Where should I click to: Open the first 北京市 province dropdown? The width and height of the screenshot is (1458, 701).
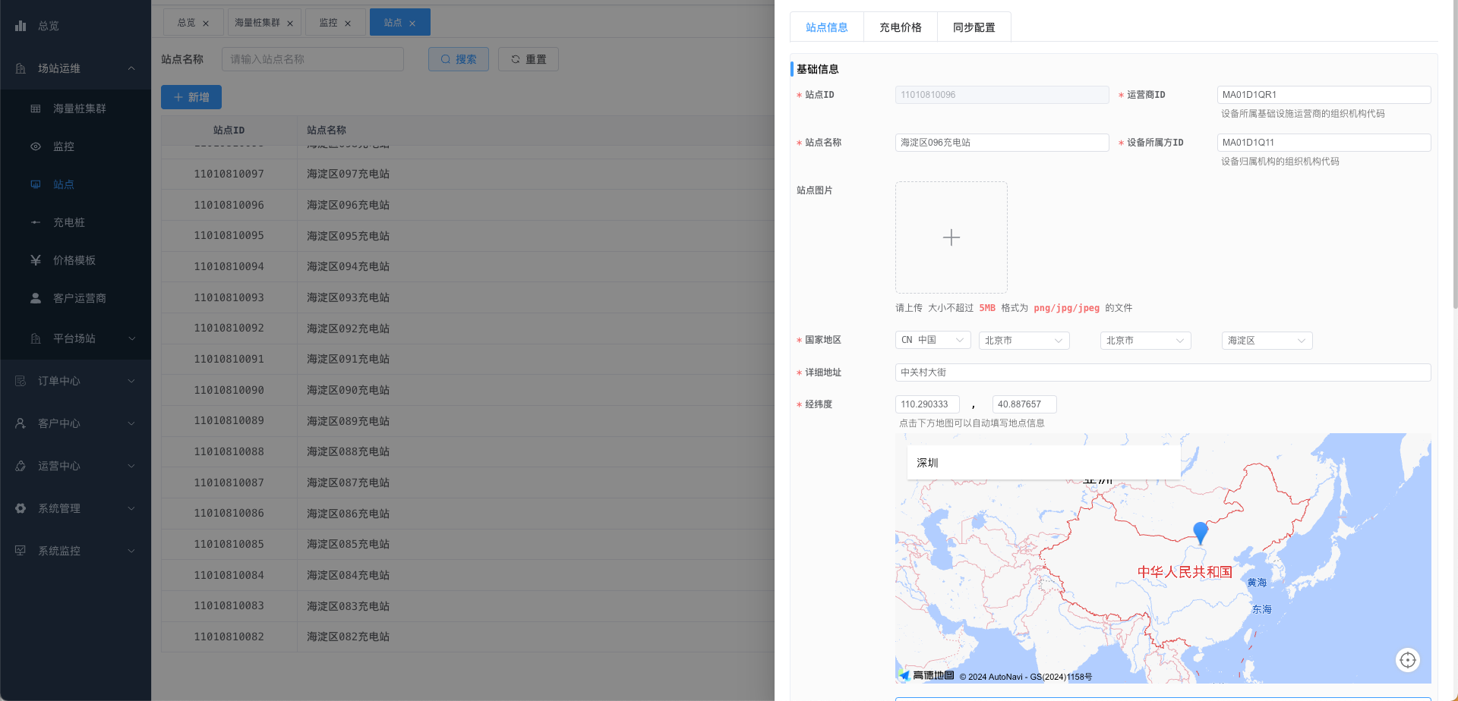pos(1024,341)
